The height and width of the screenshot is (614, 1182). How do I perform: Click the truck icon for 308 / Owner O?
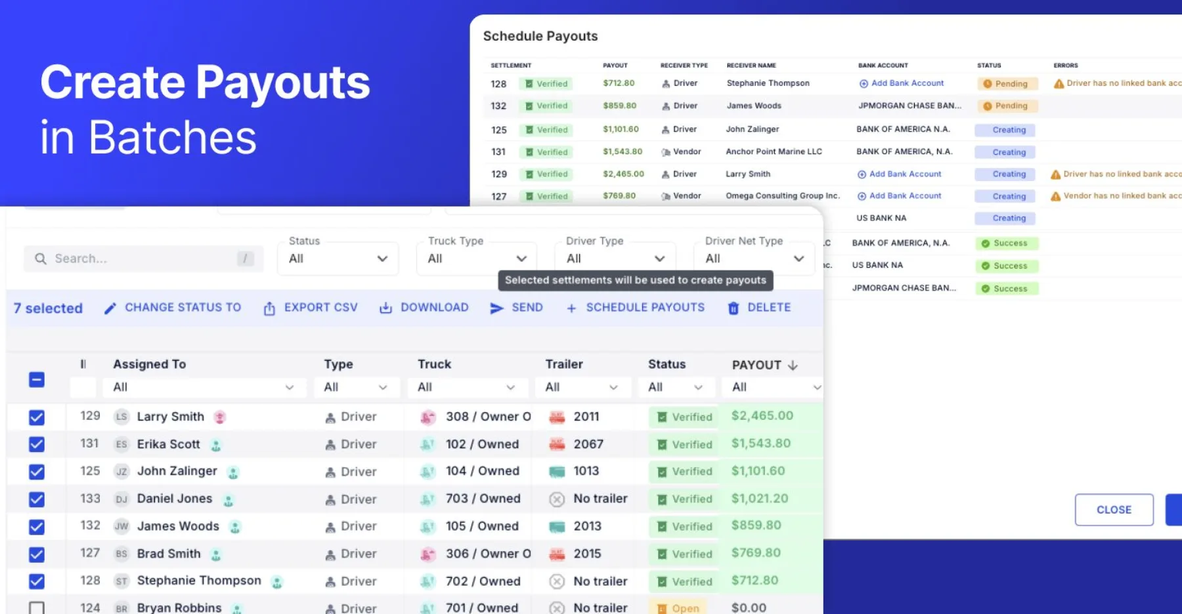coord(428,417)
